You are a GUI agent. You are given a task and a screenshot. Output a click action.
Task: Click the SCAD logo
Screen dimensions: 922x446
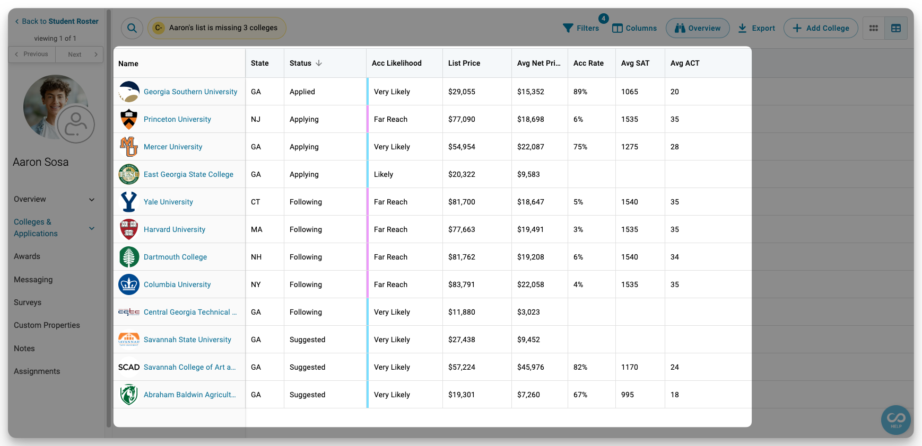(129, 367)
